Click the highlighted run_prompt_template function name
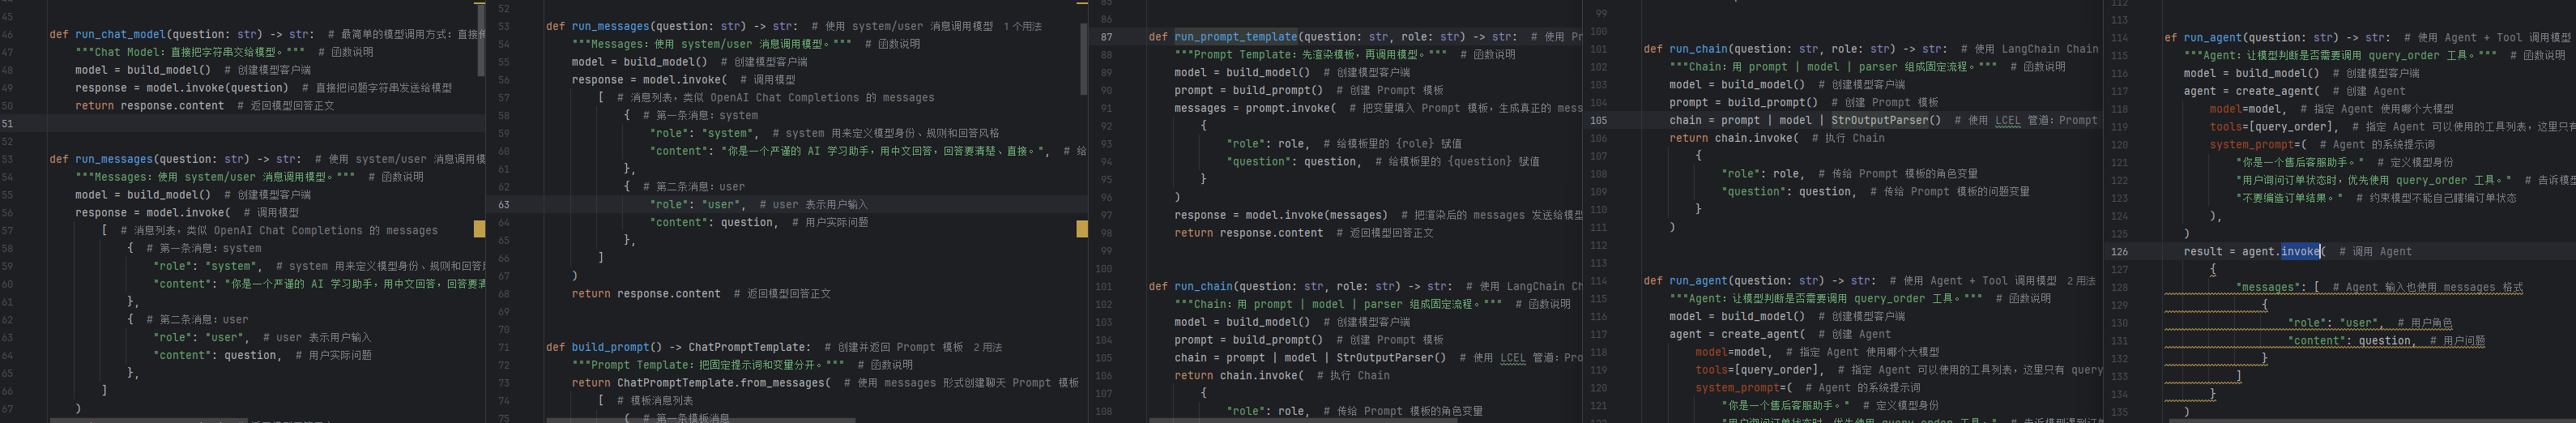Viewport: 2576px width, 423px height. [1236, 37]
